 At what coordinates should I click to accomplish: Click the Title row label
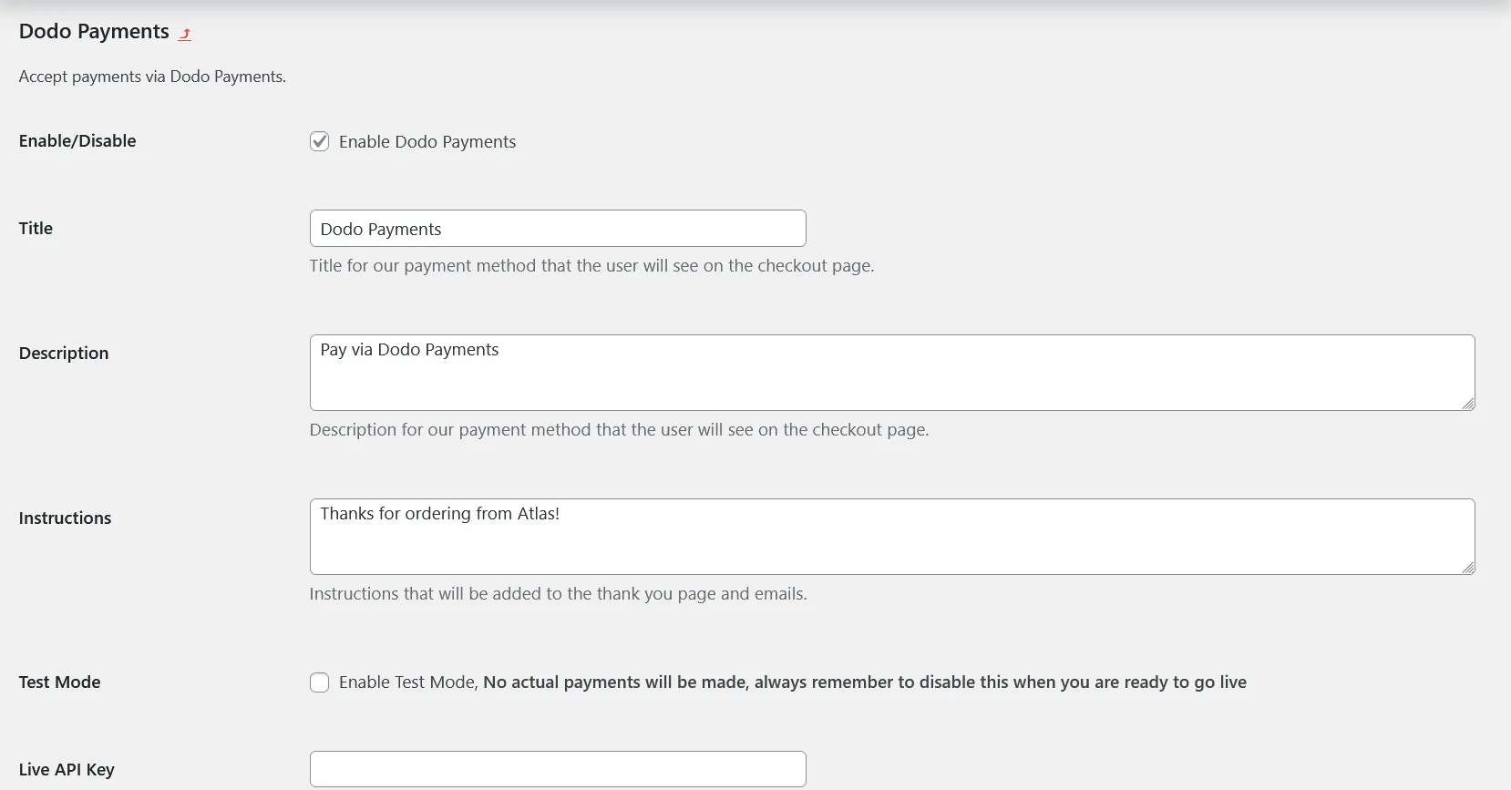click(36, 229)
